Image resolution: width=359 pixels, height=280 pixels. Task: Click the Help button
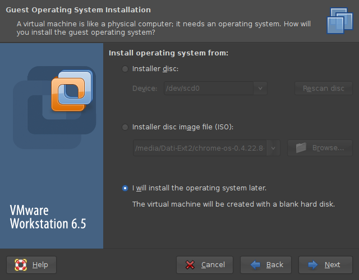[31, 265]
